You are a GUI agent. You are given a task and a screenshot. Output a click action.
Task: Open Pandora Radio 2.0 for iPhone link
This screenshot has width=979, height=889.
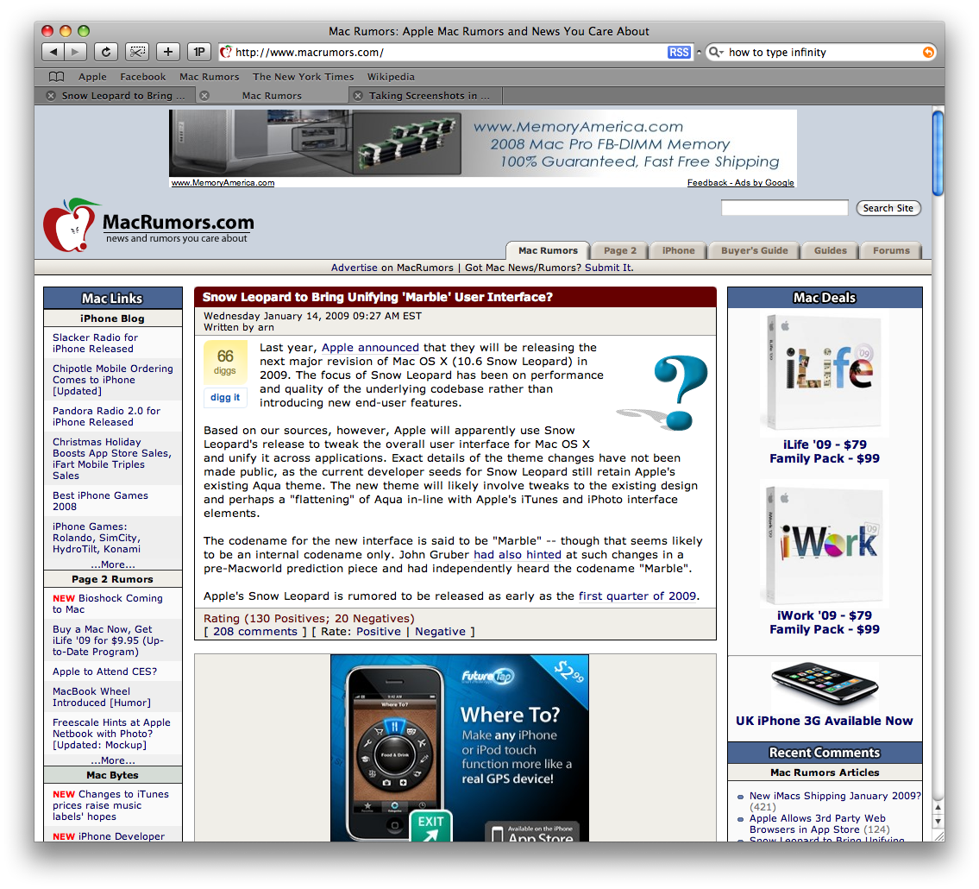[x=106, y=416]
